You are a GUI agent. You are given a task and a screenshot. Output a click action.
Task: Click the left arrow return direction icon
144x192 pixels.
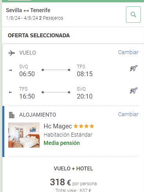coord(11,92)
